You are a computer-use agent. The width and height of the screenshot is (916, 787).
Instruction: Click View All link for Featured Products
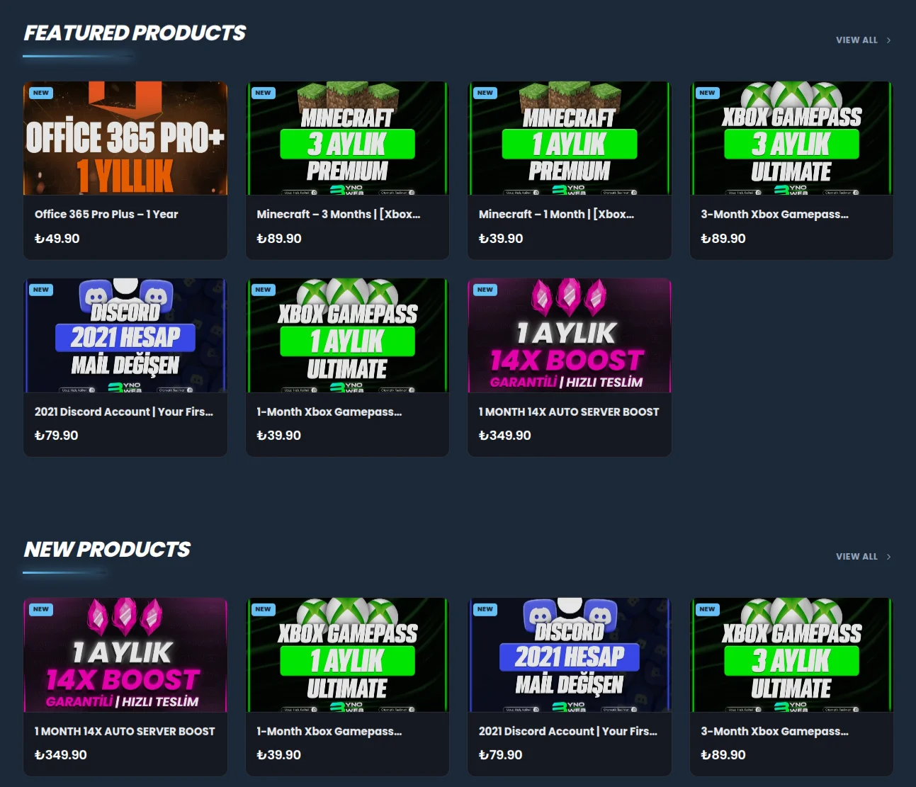[856, 40]
